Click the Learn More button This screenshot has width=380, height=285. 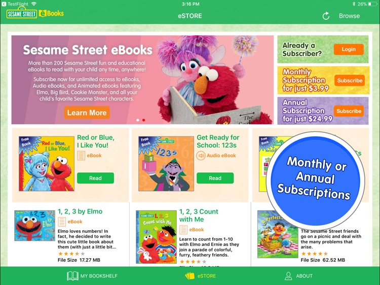(87, 113)
